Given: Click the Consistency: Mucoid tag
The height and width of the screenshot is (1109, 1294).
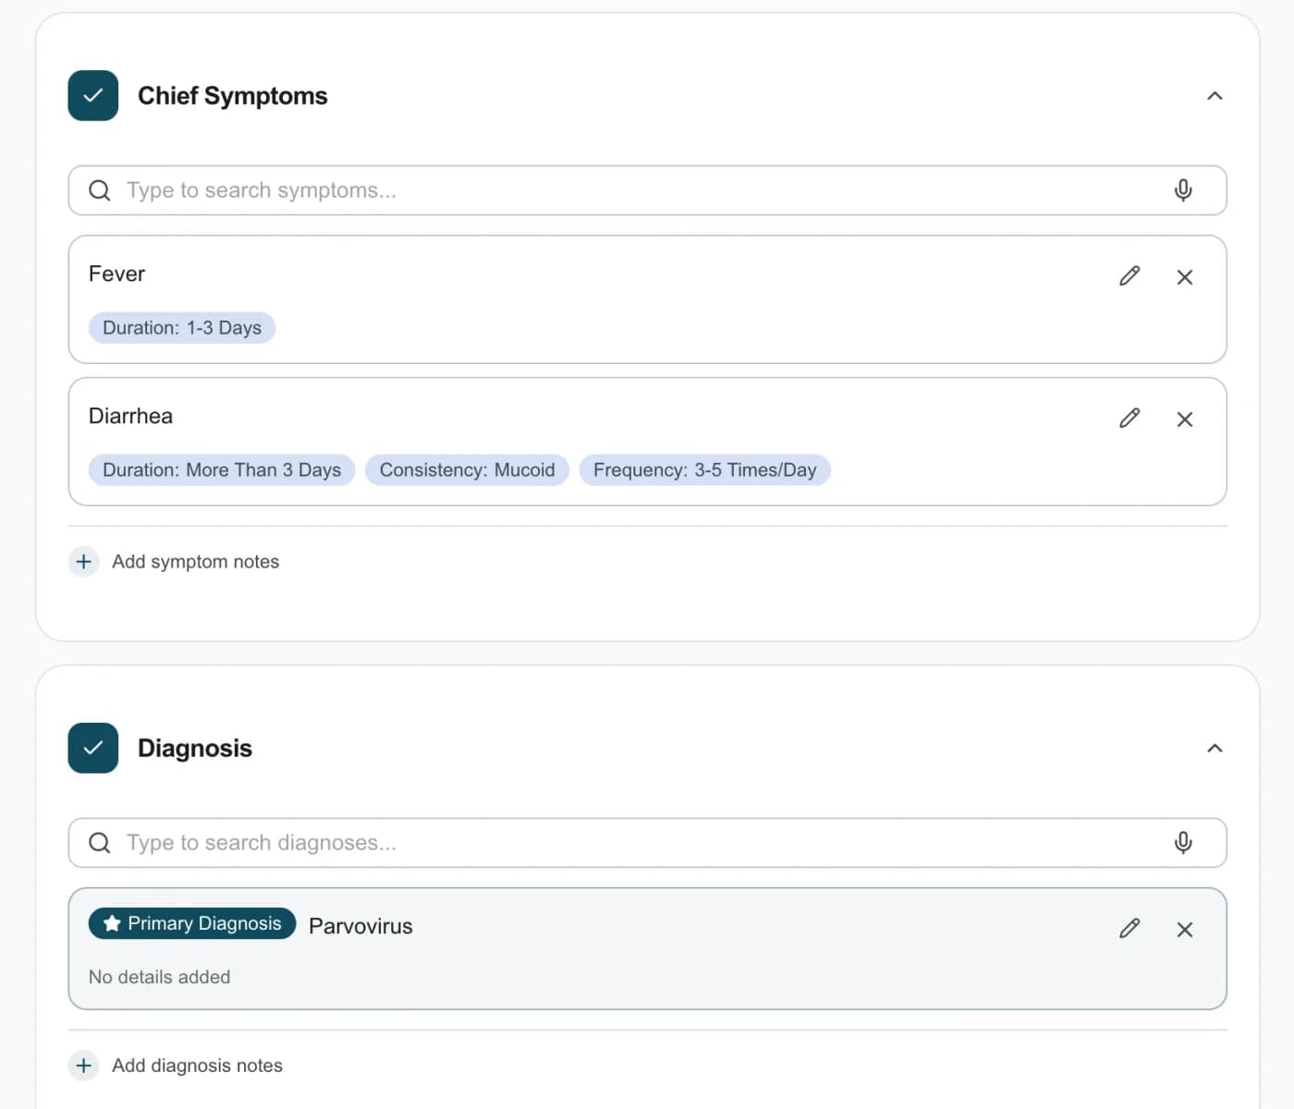Looking at the screenshot, I should tap(467, 470).
